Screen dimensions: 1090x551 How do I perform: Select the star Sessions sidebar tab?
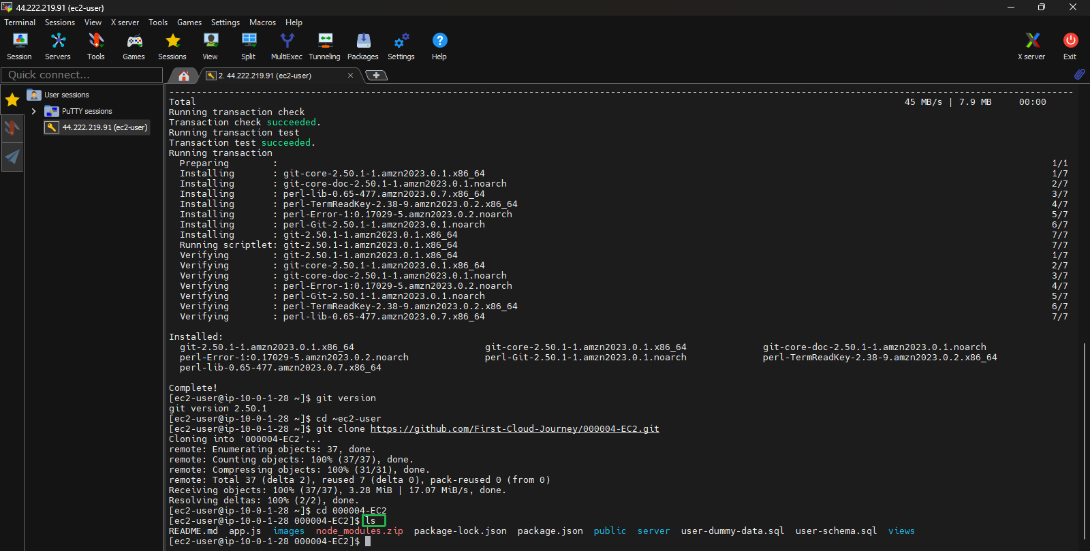[x=12, y=100]
